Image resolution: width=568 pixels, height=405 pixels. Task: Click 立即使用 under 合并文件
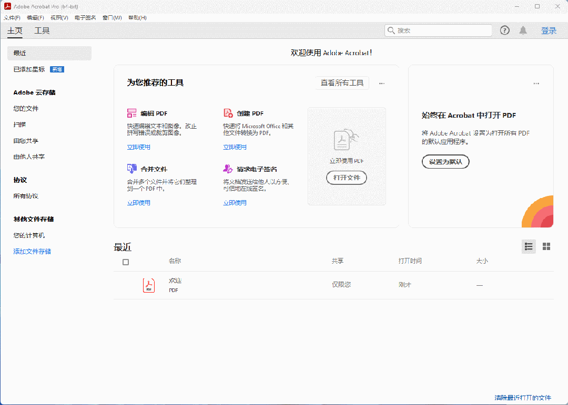138,203
